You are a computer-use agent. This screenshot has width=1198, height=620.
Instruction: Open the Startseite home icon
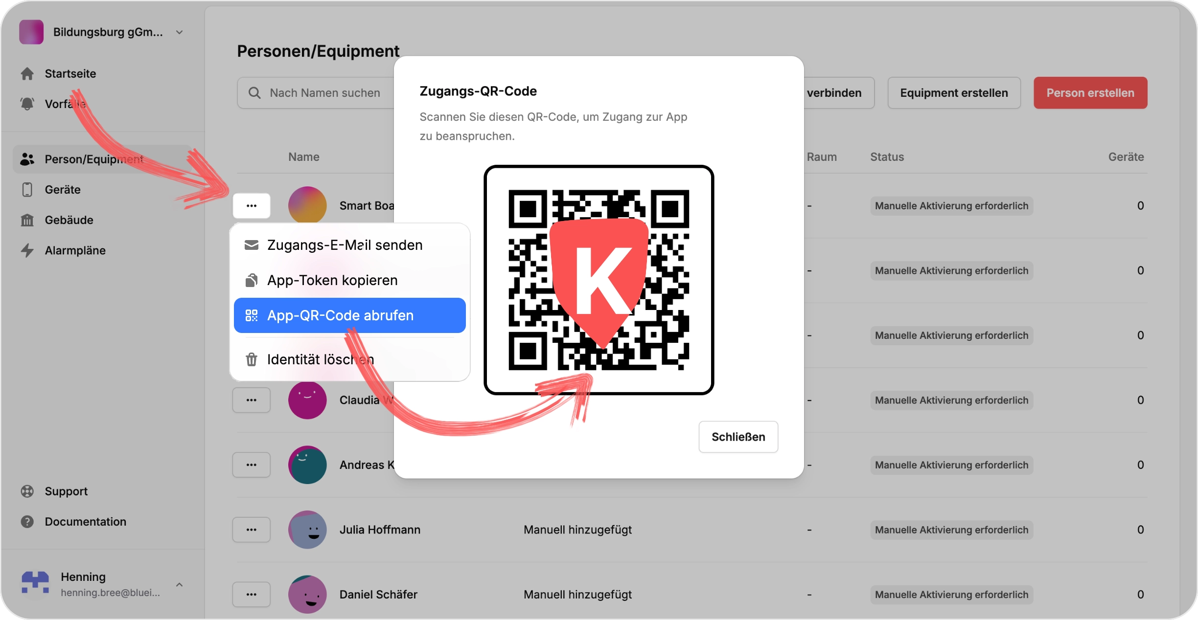coord(27,74)
